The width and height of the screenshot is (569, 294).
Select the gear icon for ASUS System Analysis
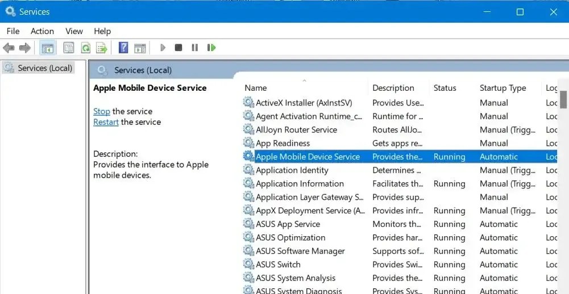click(248, 278)
